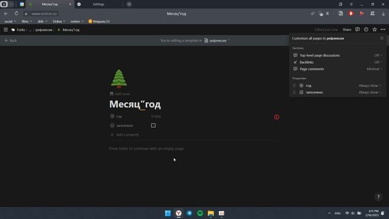Expand the Dobra bookmarks folder

(59, 21)
